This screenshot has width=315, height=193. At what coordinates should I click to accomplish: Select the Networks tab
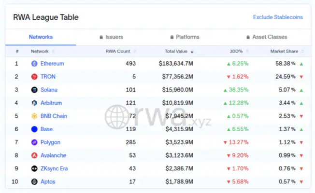(x=41, y=37)
